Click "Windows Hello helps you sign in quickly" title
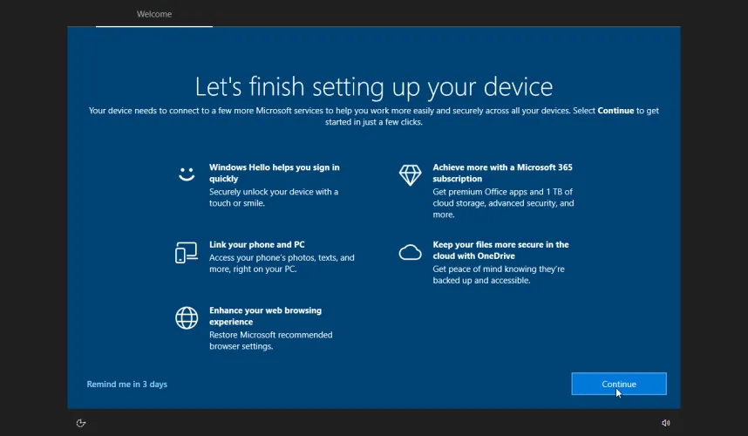Screen dimensions: 748x436 click(274, 173)
